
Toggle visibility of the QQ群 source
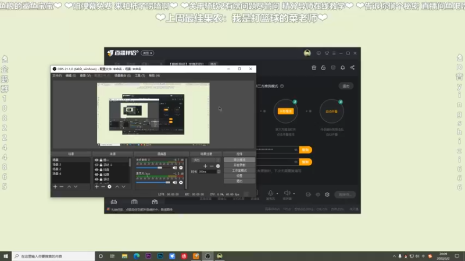click(96, 175)
